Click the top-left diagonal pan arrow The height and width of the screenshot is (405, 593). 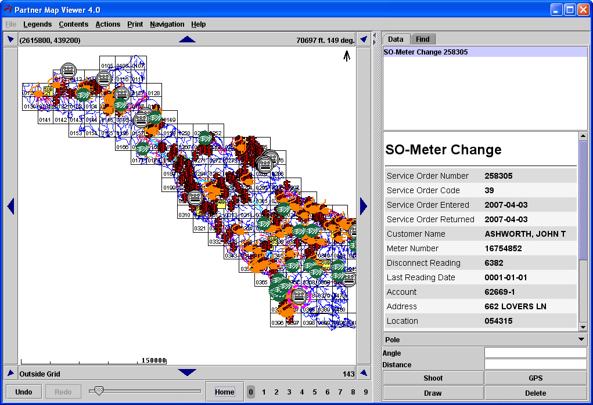10,39
